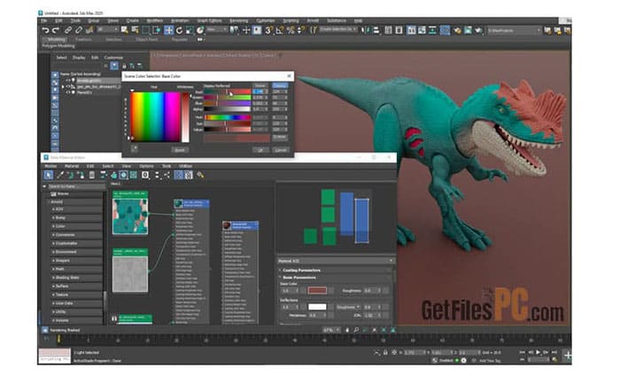This screenshot has height=384, width=620.
Task: Click the teal dinosaur texture node thumbnail
Action: pos(130,216)
